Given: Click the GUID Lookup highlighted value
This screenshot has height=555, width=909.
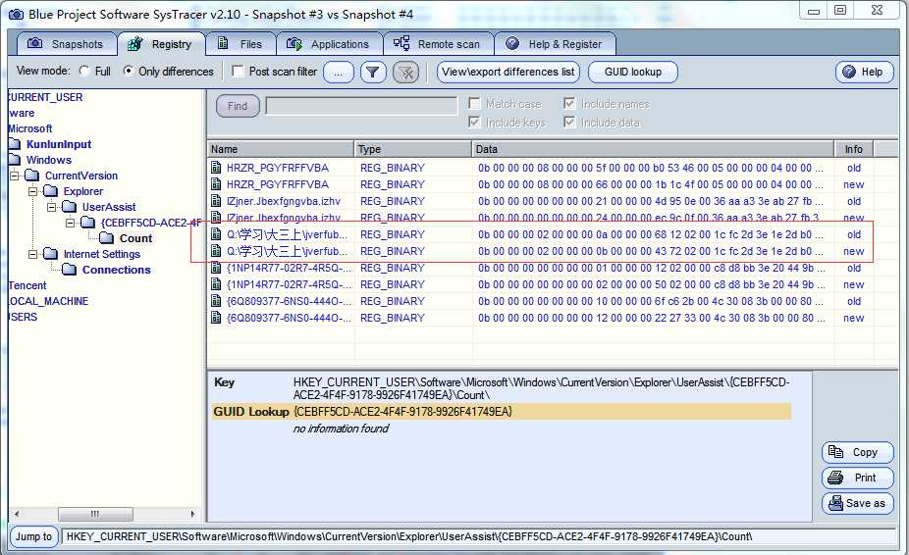Looking at the screenshot, I should [402, 411].
